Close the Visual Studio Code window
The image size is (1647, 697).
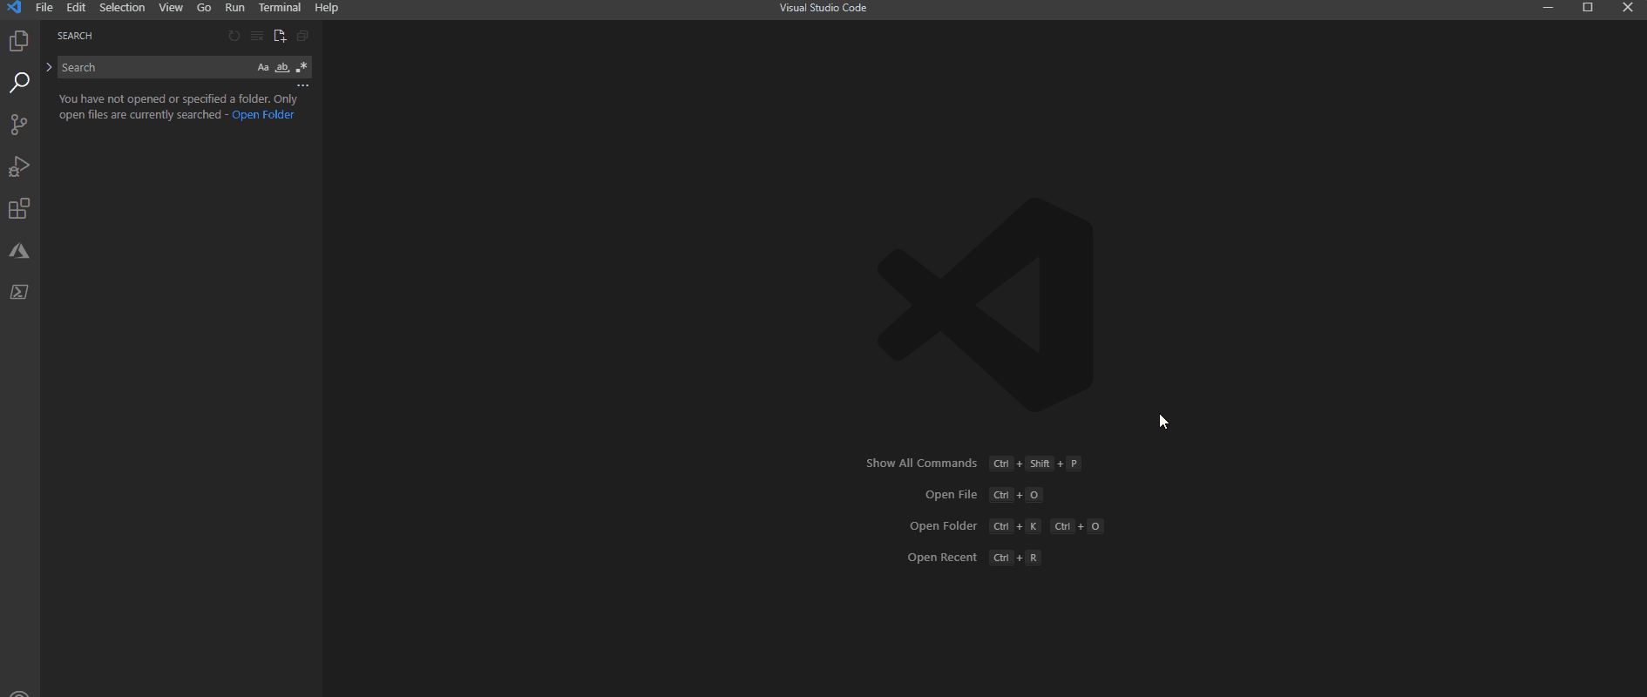pos(1627,8)
